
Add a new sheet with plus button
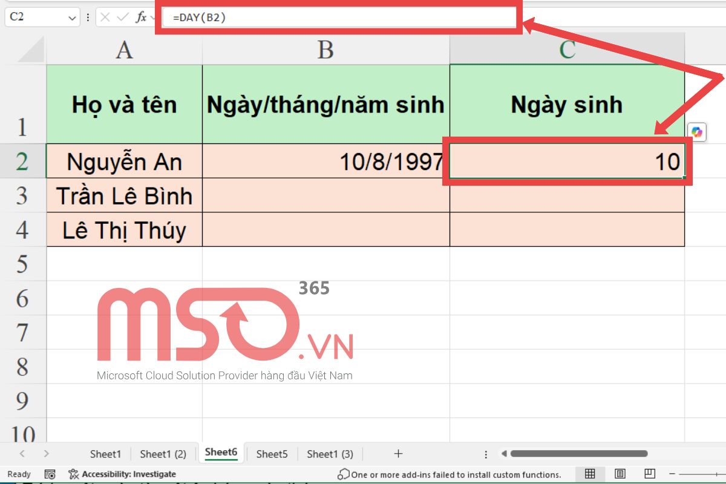click(398, 453)
